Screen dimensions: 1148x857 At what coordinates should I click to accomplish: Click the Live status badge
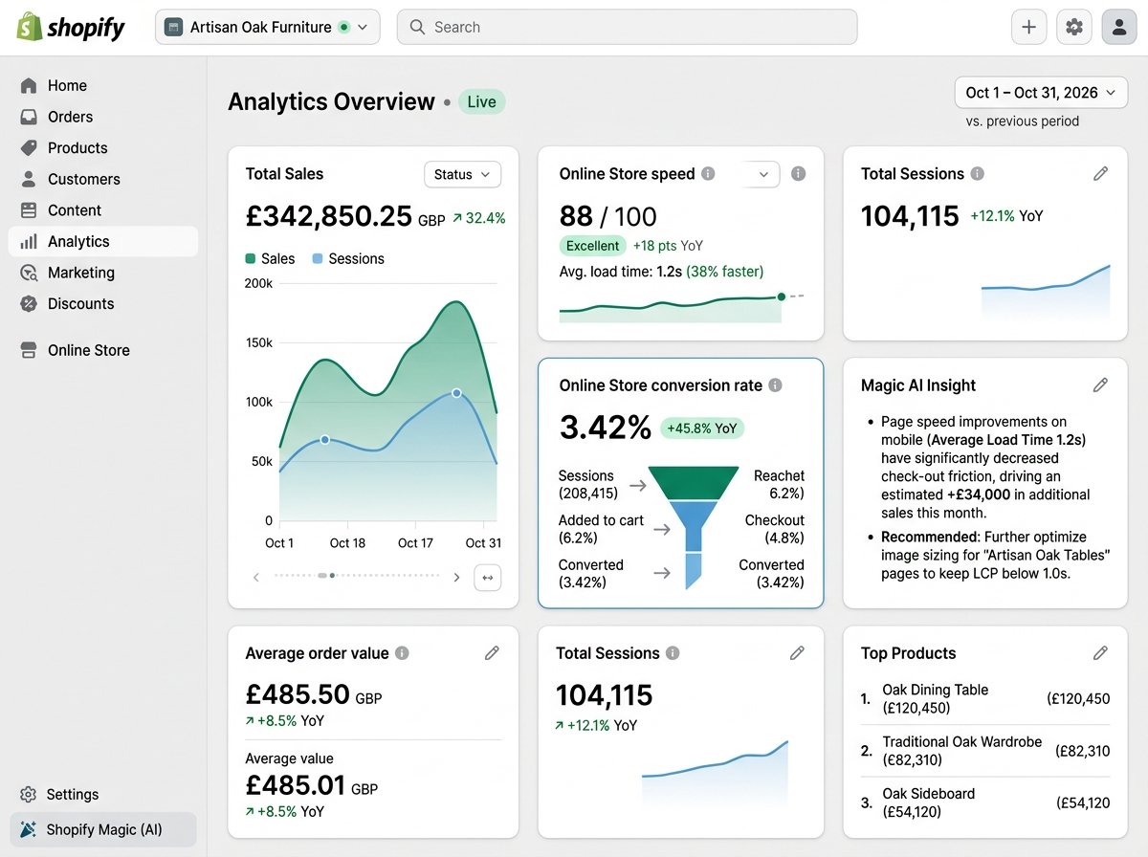(x=482, y=101)
